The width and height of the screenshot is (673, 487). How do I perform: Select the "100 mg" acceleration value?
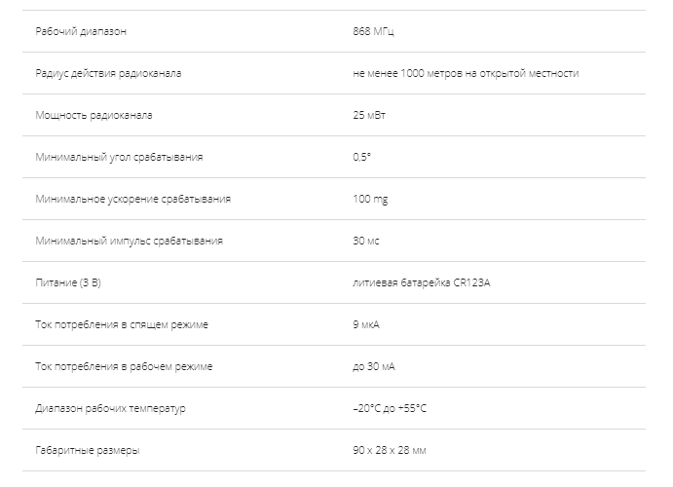coord(370,199)
